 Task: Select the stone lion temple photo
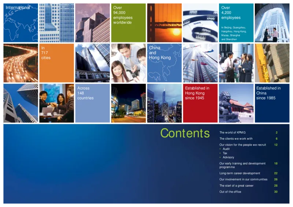click(236, 103)
